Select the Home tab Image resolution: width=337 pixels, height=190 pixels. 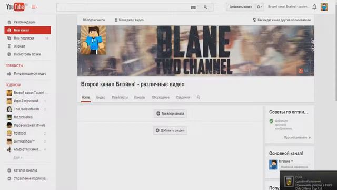tap(86, 97)
